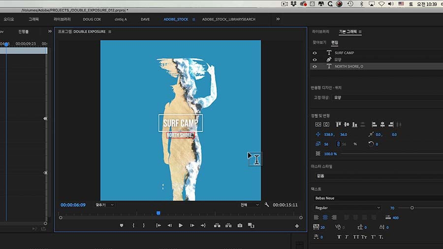Select the ADOBE_STOCK workspace
The height and width of the screenshot is (249, 443).
tap(176, 19)
